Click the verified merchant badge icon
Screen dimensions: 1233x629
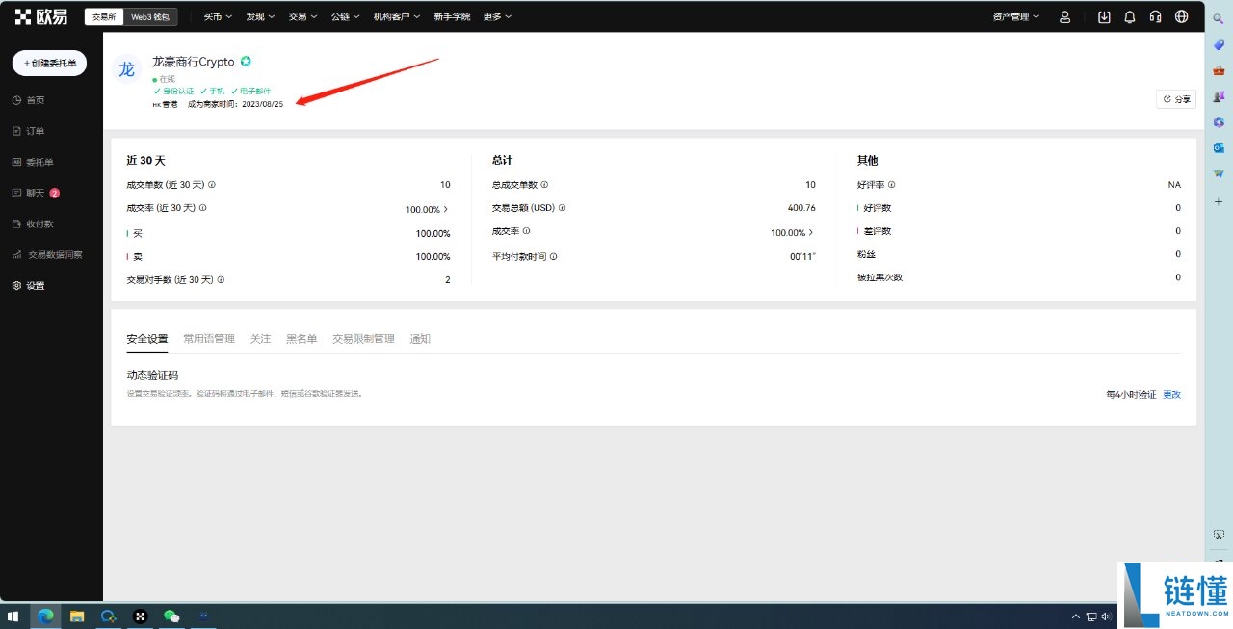(246, 62)
